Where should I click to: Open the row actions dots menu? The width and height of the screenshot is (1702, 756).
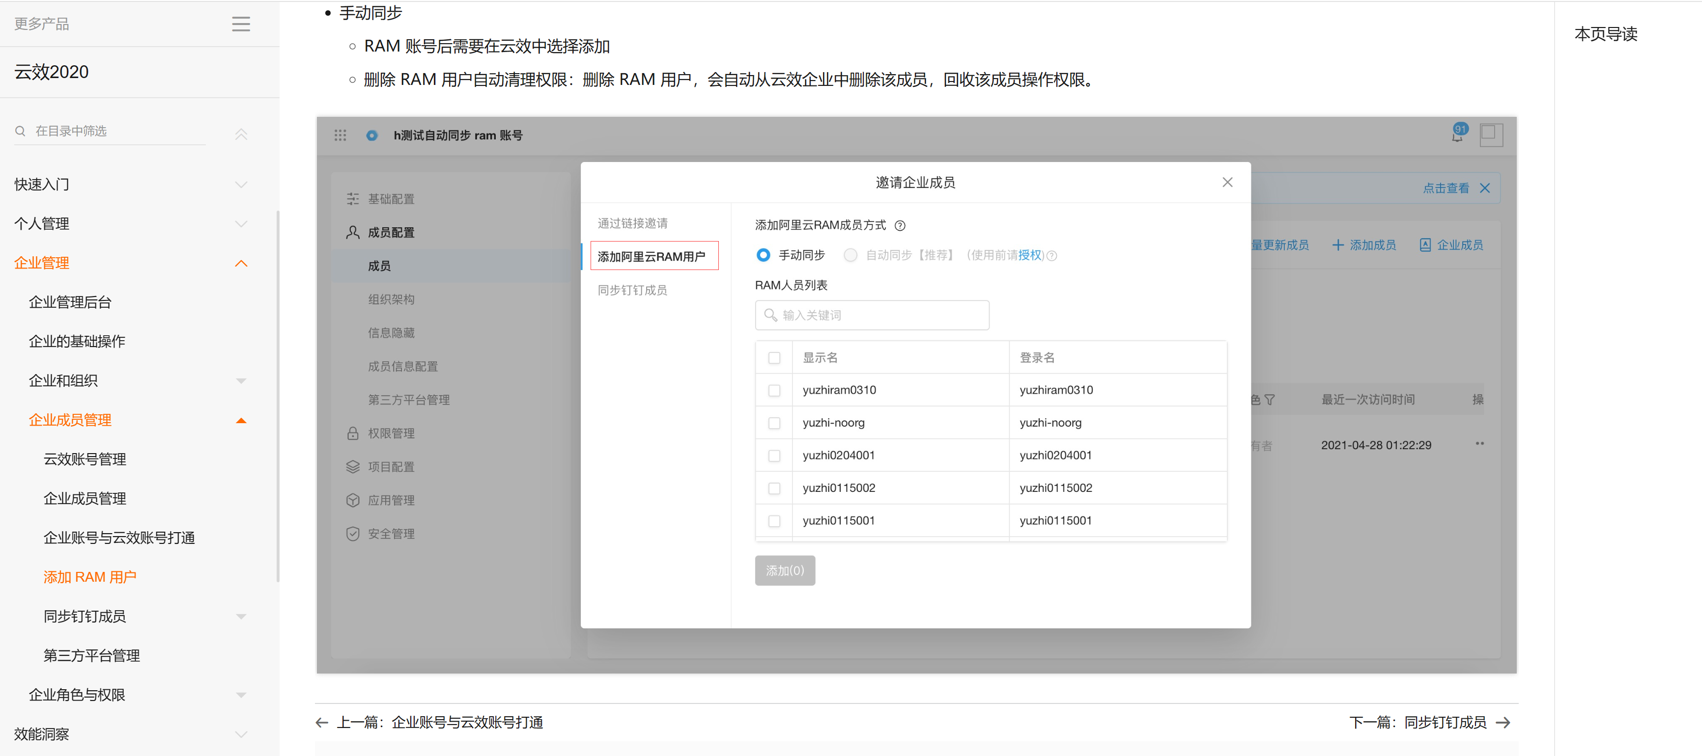coord(1480,444)
